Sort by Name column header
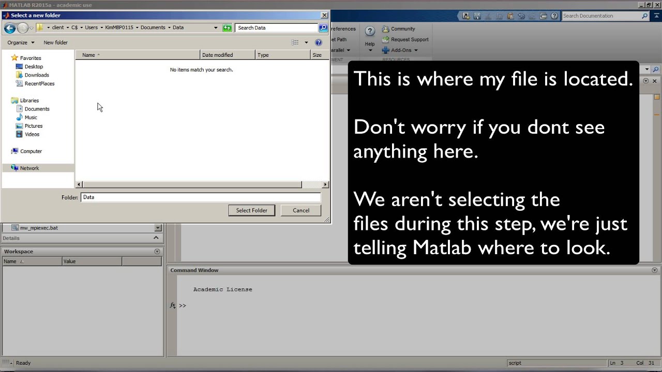This screenshot has width=662, height=372. point(138,55)
